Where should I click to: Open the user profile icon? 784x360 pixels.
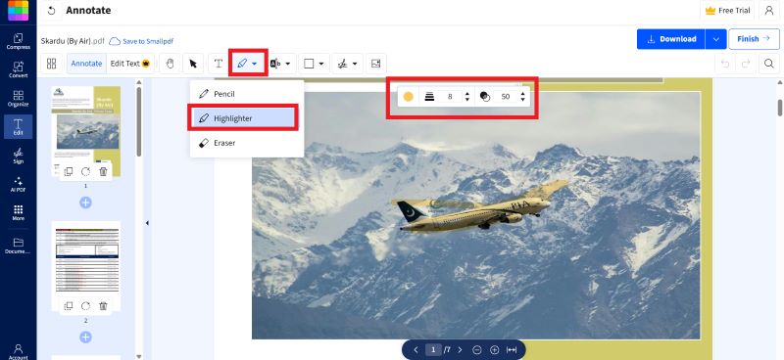(768, 11)
